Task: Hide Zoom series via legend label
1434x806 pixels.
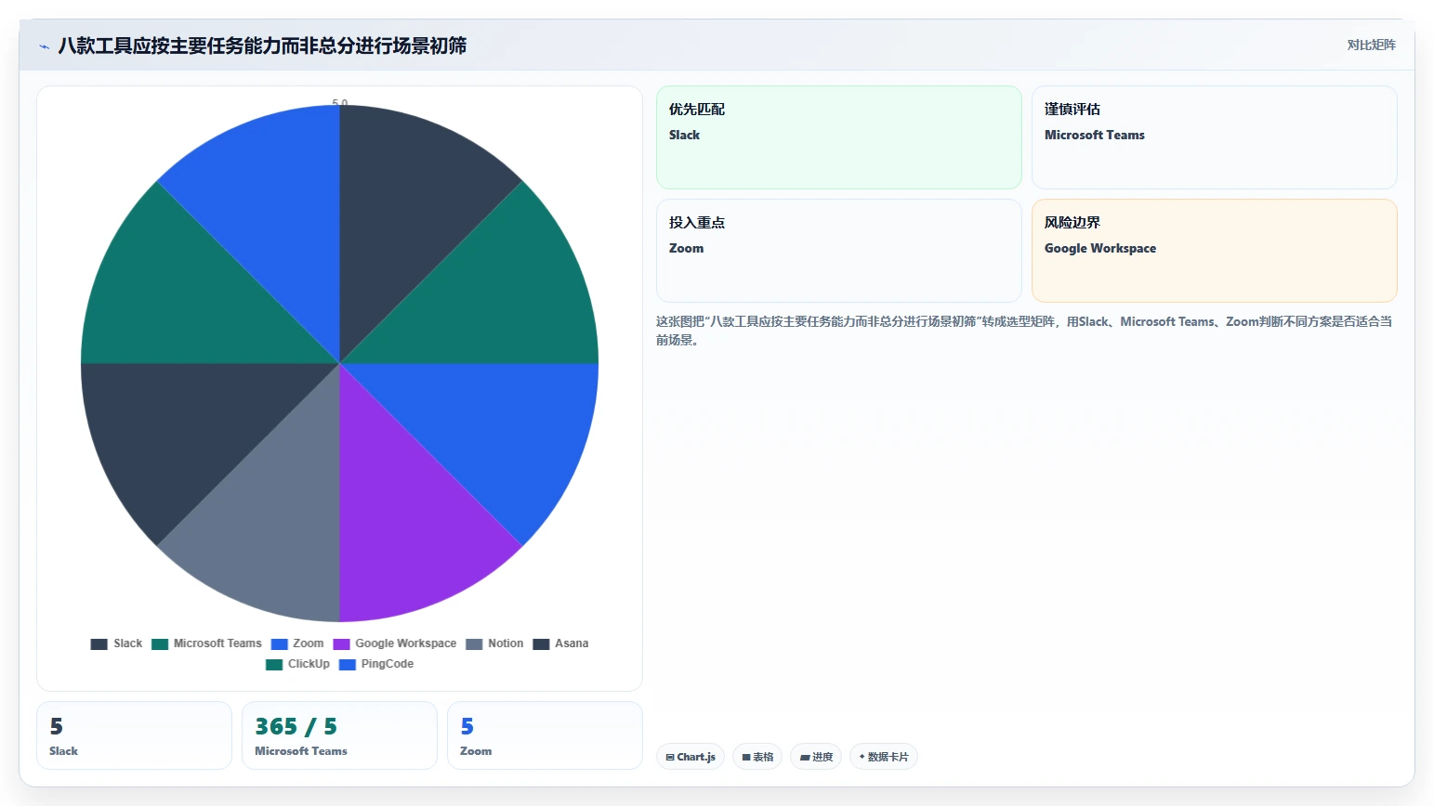Action: (x=309, y=643)
